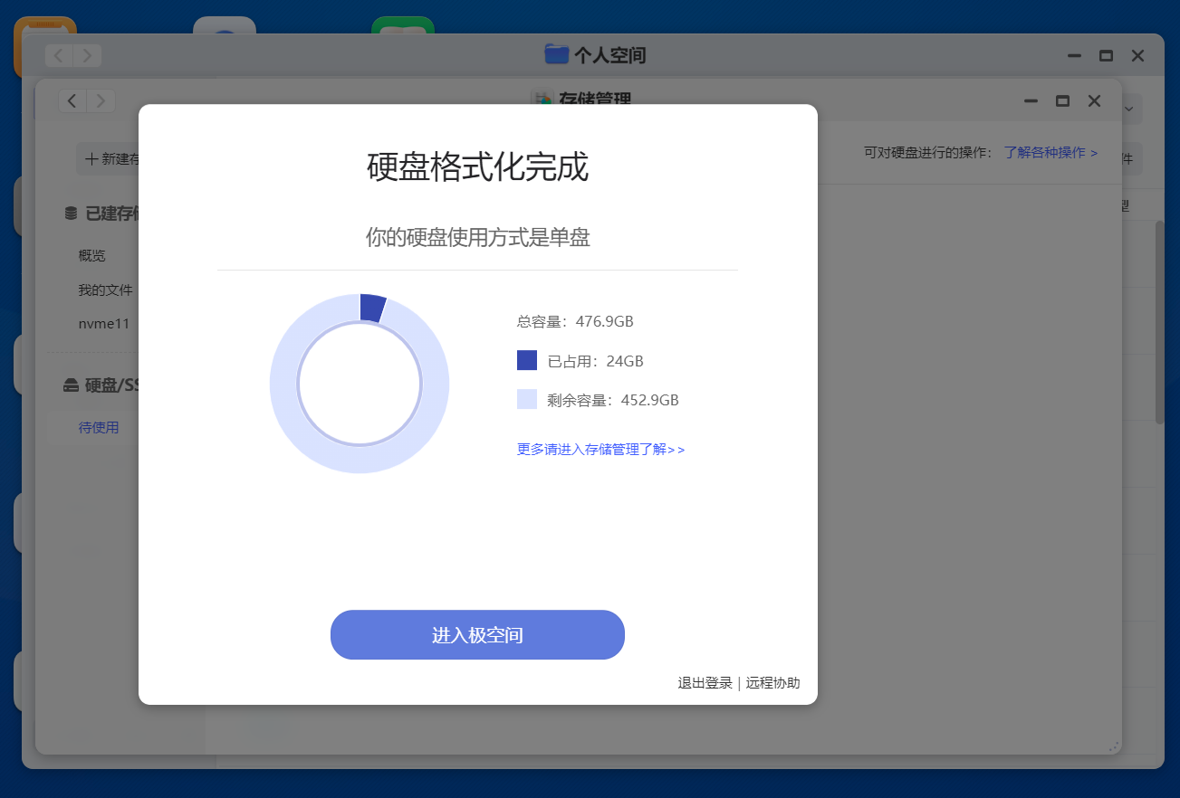Open the 了解各种操作 > link

[1050, 153]
